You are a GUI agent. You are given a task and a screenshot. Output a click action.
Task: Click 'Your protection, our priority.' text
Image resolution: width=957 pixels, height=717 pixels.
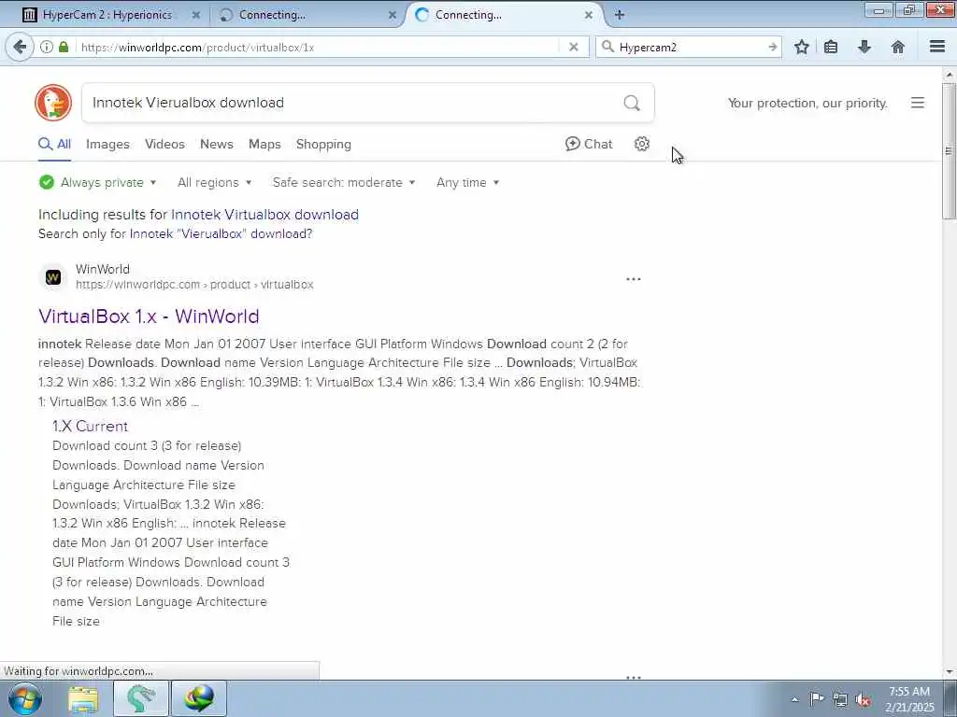807,103
